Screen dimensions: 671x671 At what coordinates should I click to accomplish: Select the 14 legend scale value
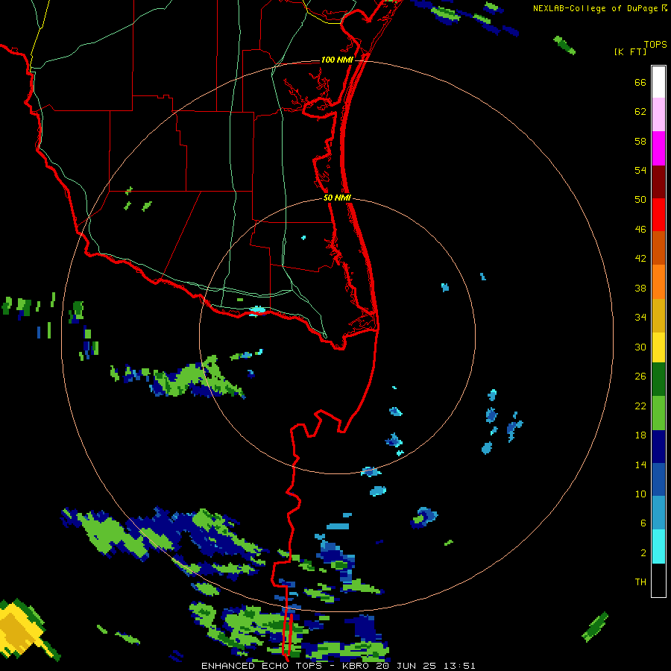(x=640, y=464)
